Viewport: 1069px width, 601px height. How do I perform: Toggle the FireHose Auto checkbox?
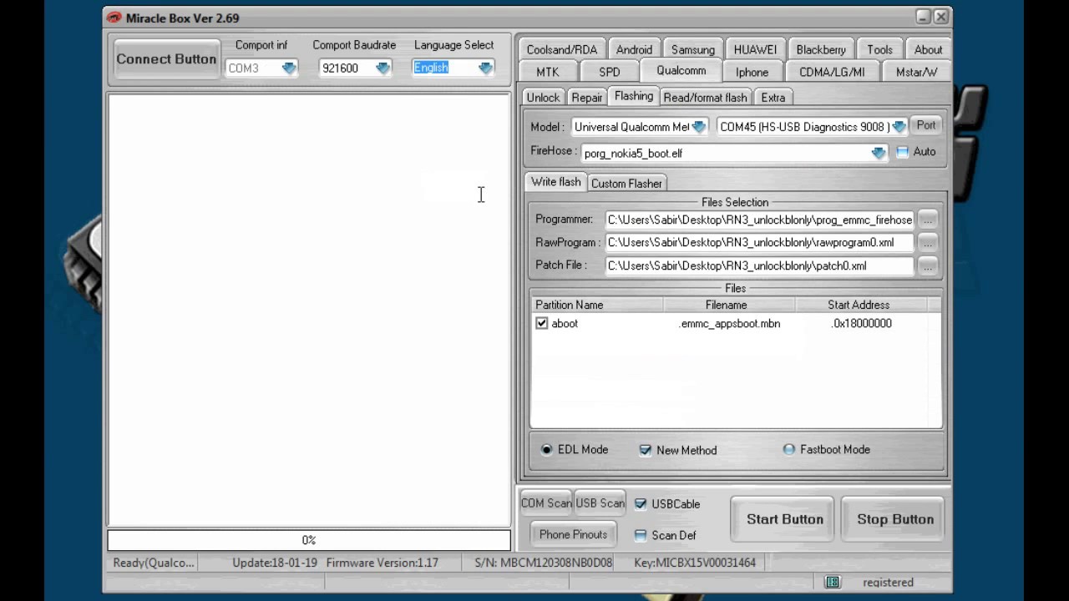(x=902, y=152)
